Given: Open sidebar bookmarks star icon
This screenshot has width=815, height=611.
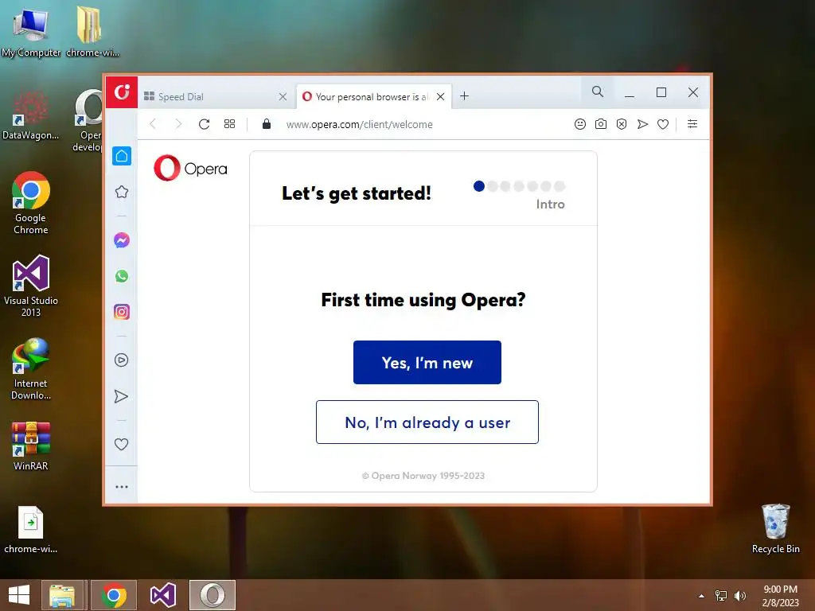Looking at the screenshot, I should click(x=122, y=192).
